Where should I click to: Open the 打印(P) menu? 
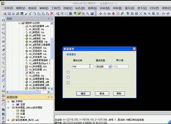pyautogui.click(x=154, y=8)
